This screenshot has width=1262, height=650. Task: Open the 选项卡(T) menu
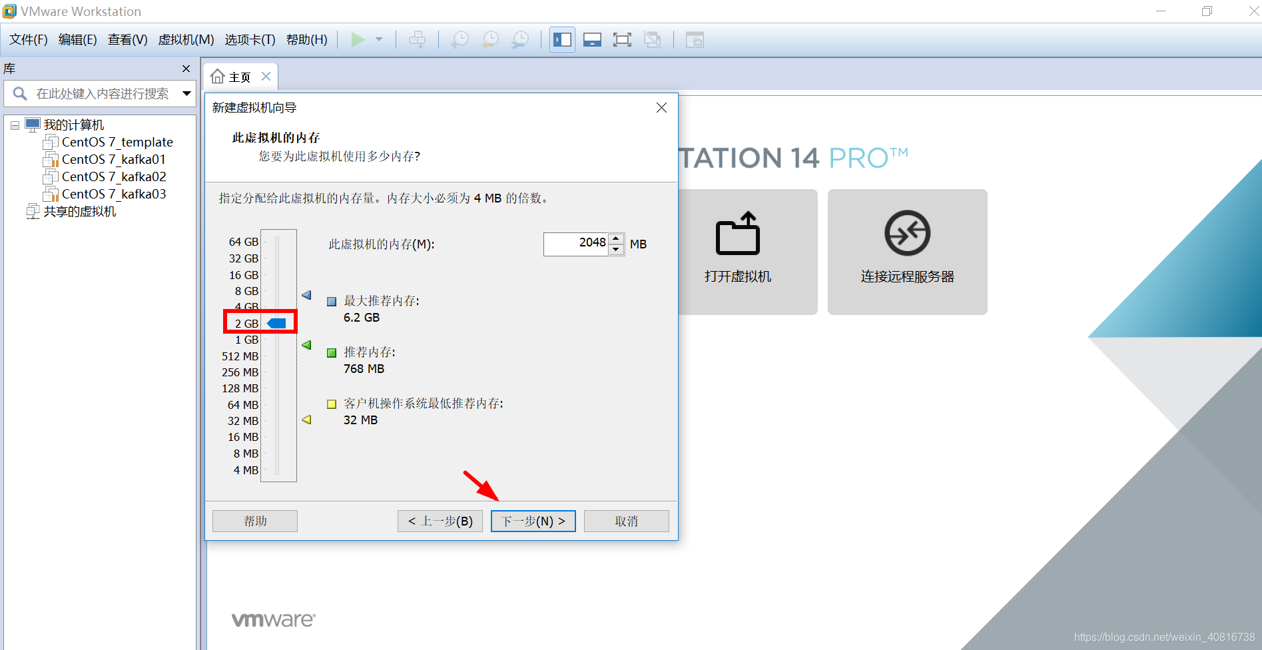tap(250, 39)
